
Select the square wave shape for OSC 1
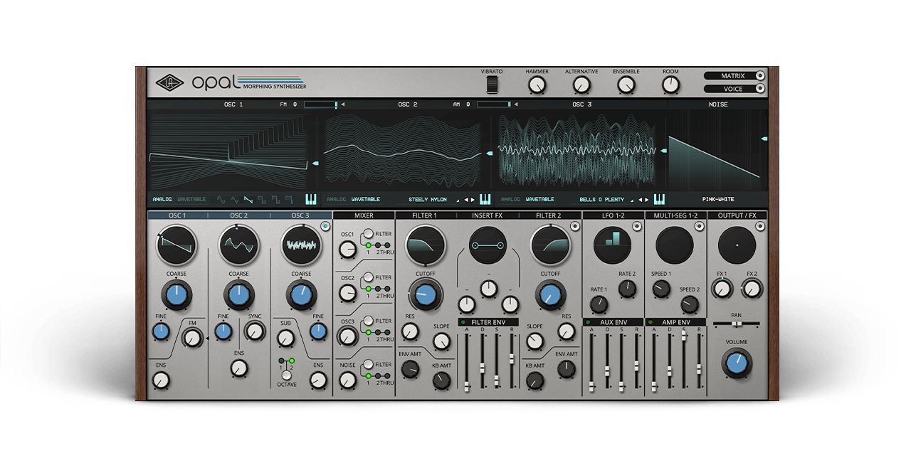pos(263,199)
